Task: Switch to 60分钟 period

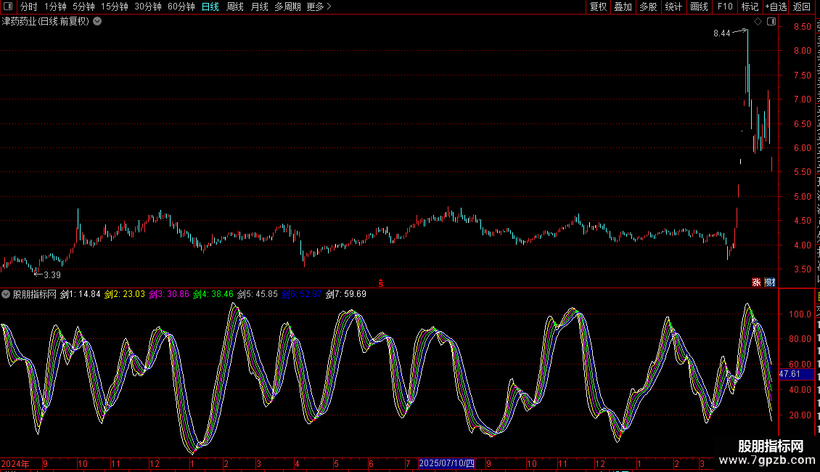Action: (181, 7)
